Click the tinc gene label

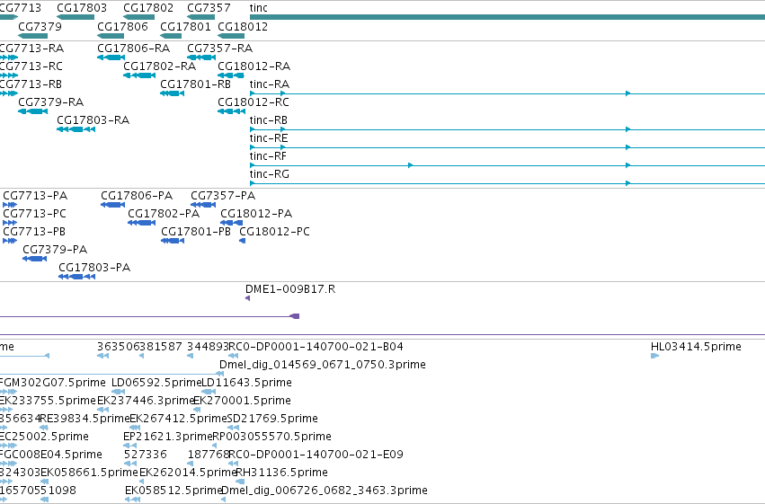click(258, 8)
